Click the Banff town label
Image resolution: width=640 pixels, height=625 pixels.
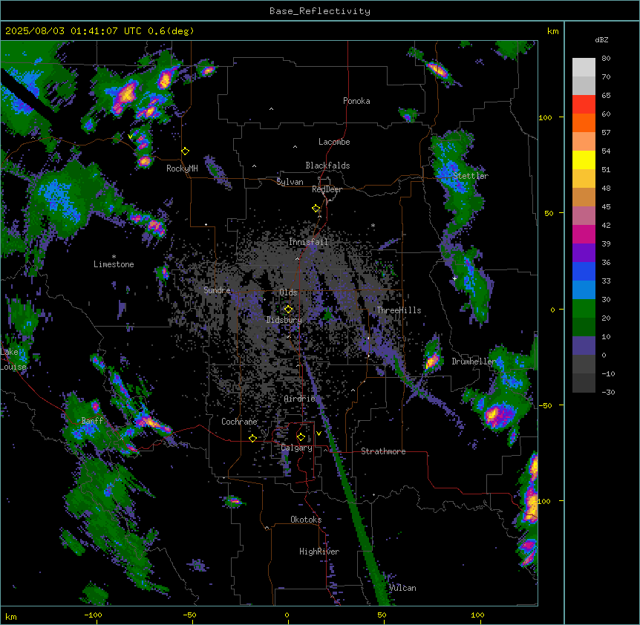point(92,421)
